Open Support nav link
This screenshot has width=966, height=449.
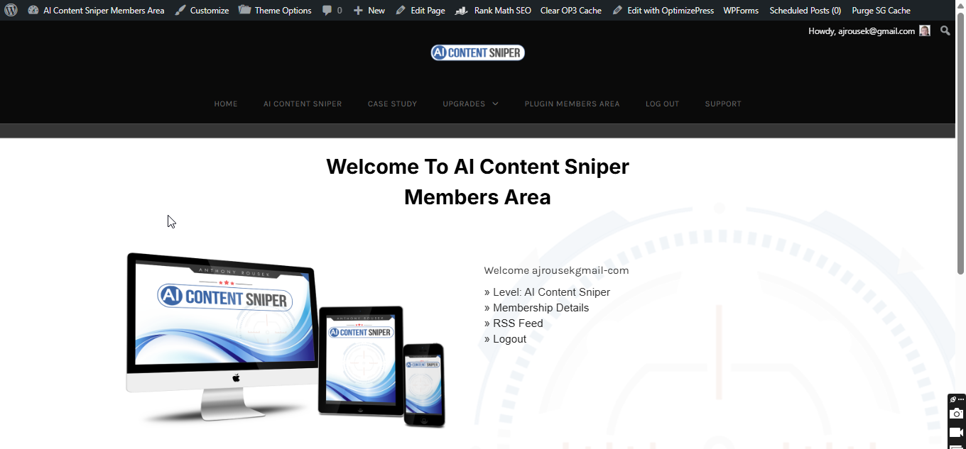pyautogui.click(x=723, y=104)
